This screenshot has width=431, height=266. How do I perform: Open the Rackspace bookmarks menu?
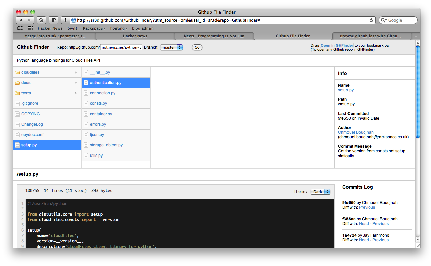94,28
